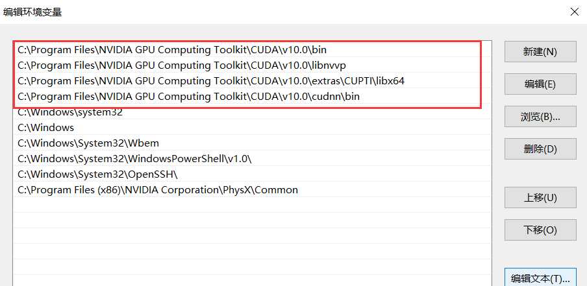587x286 pixels.
Task: Select the extras\CUPTI\libx64 path entry
Action: coord(211,80)
